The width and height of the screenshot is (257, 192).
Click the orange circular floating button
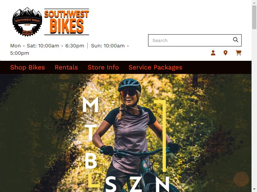[x=241, y=179]
